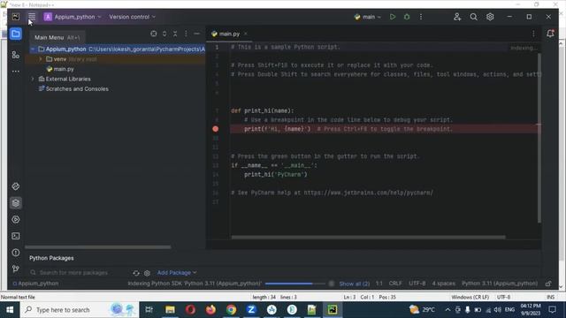Open the Services tool window icon
Viewport: 566px width, 318px height.
tap(16, 220)
